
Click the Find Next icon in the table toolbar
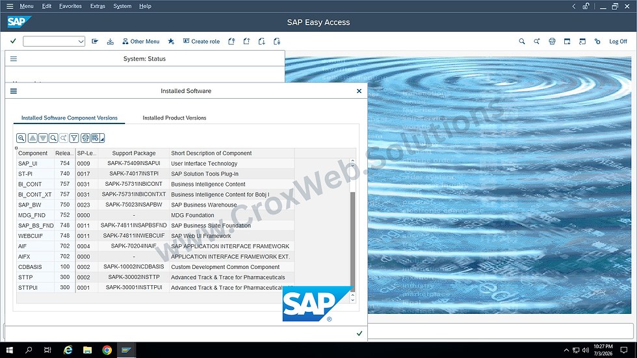64,138
